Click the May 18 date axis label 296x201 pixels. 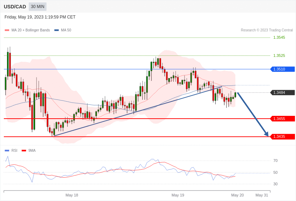72,195
